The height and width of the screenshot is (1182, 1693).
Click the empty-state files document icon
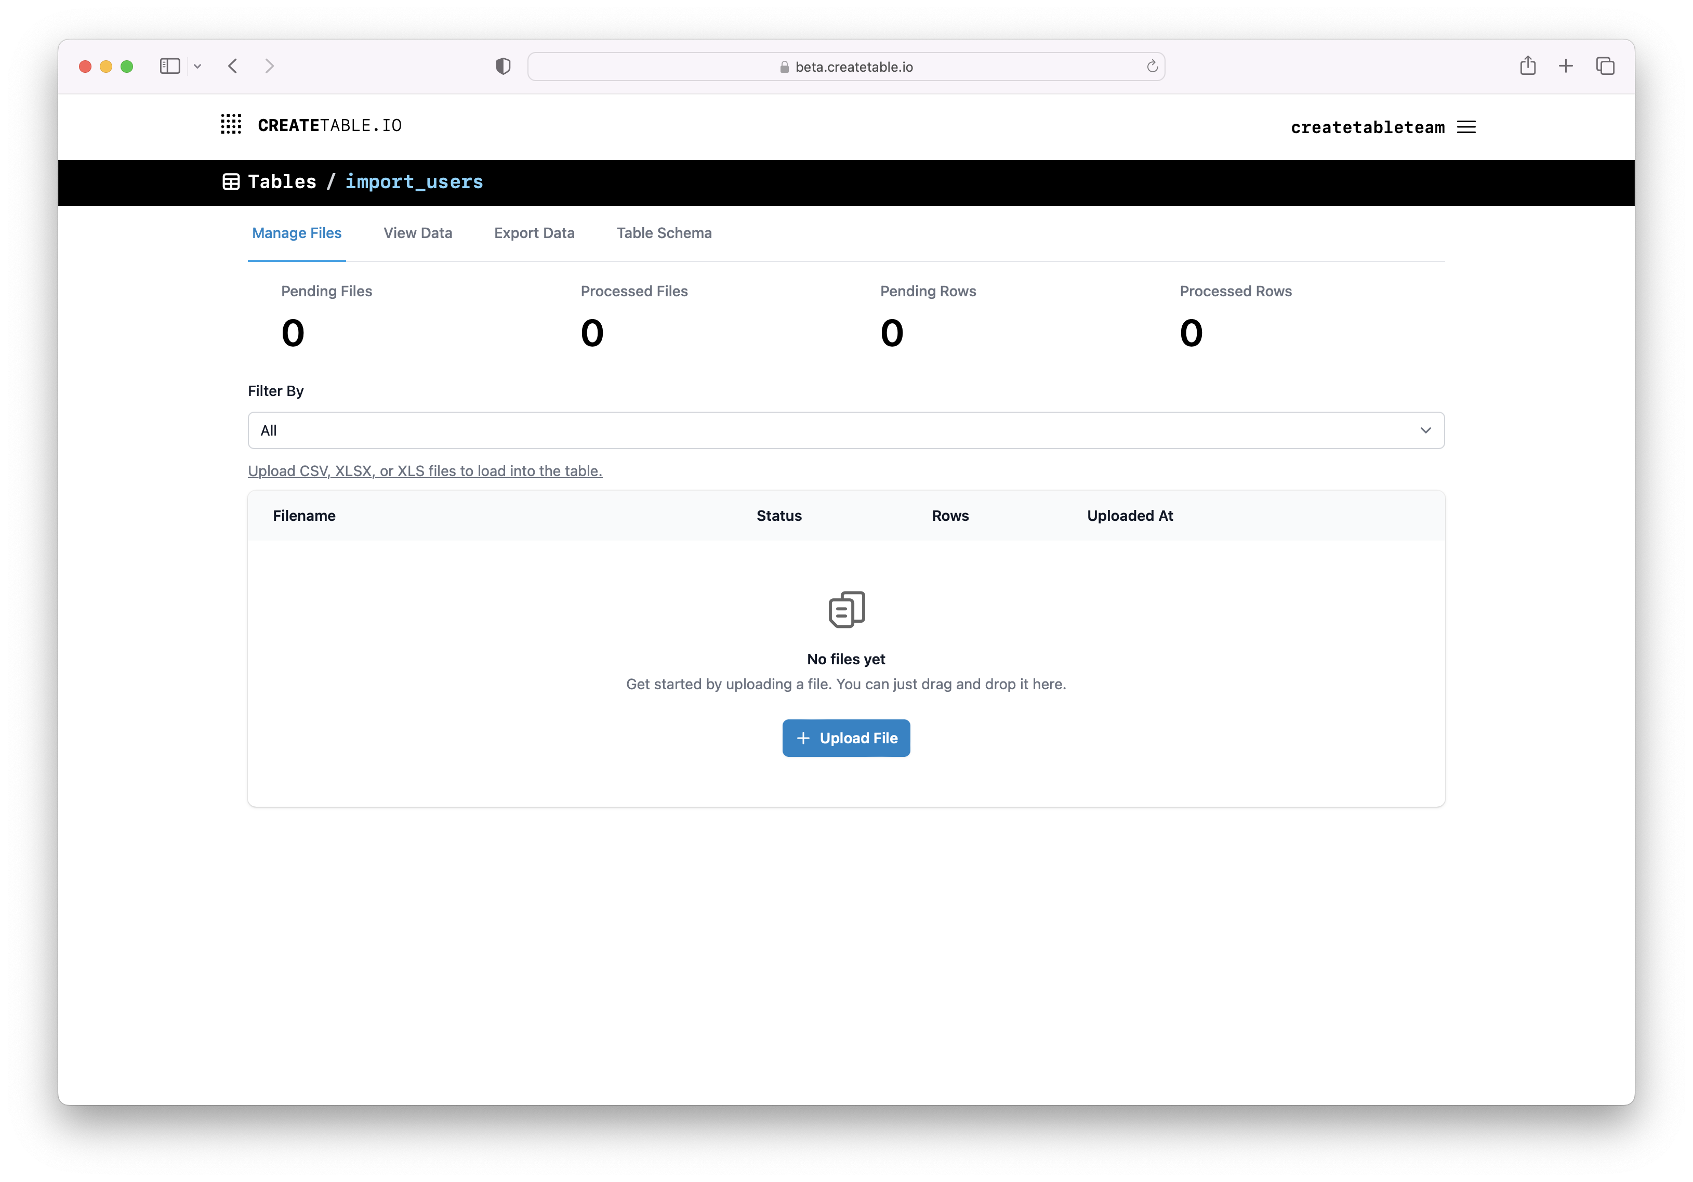[846, 609]
